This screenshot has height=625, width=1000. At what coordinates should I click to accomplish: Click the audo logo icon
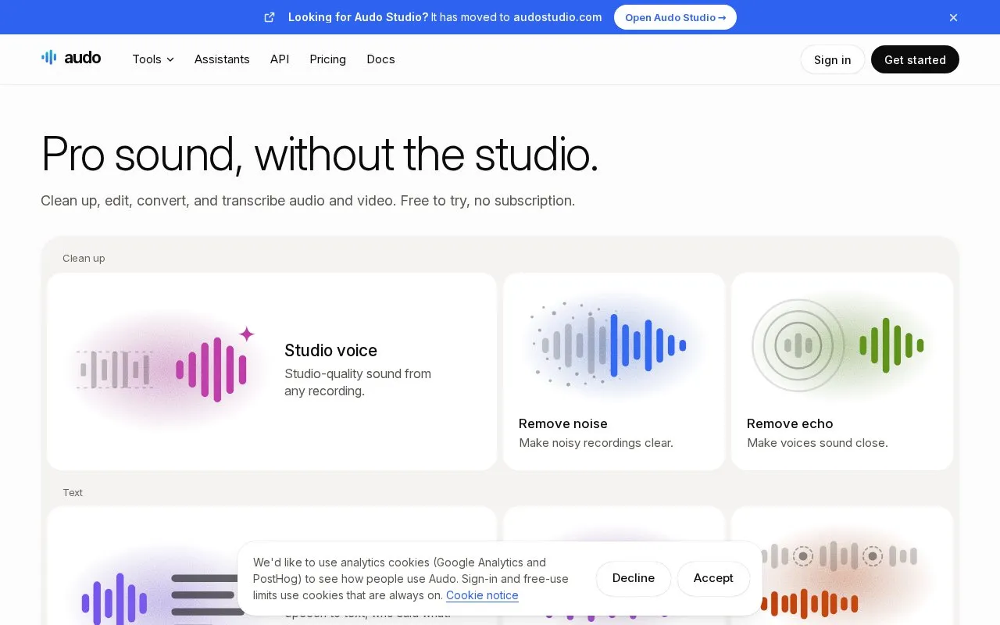(48, 57)
